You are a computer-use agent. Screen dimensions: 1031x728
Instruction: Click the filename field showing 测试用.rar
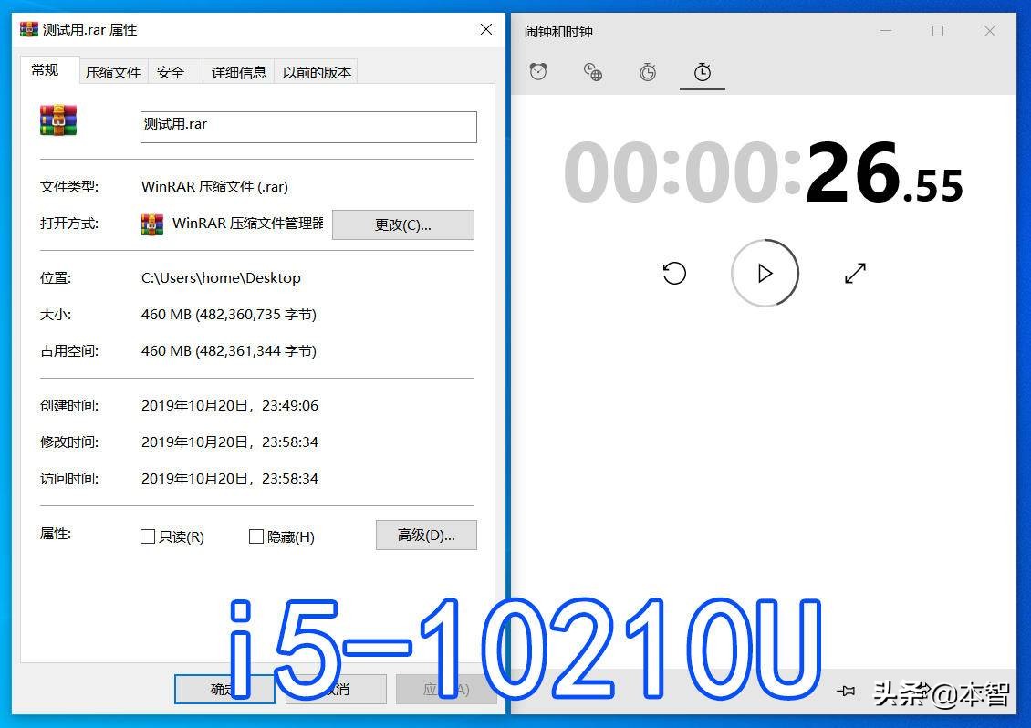(x=308, y=127)
